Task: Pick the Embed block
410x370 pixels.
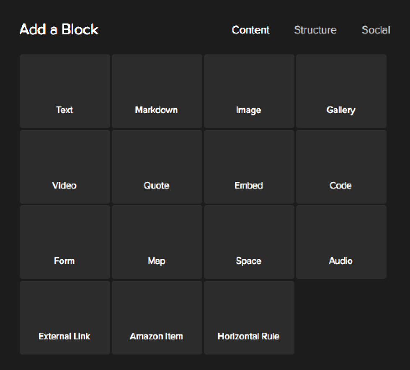Action: coord(249,167)
